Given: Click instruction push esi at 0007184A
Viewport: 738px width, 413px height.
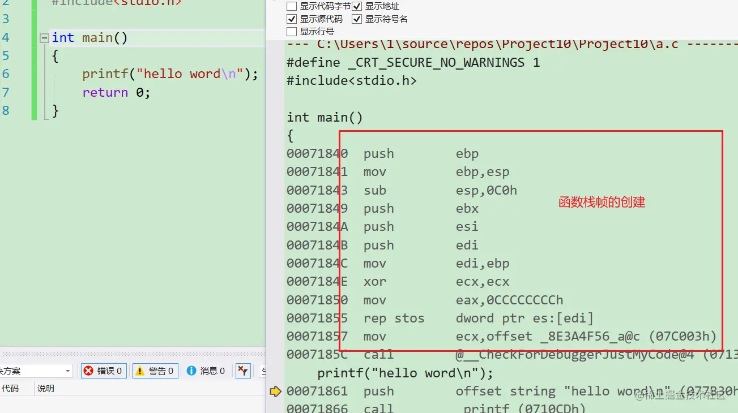Looking at the screenshot, I should coord(383,226).
